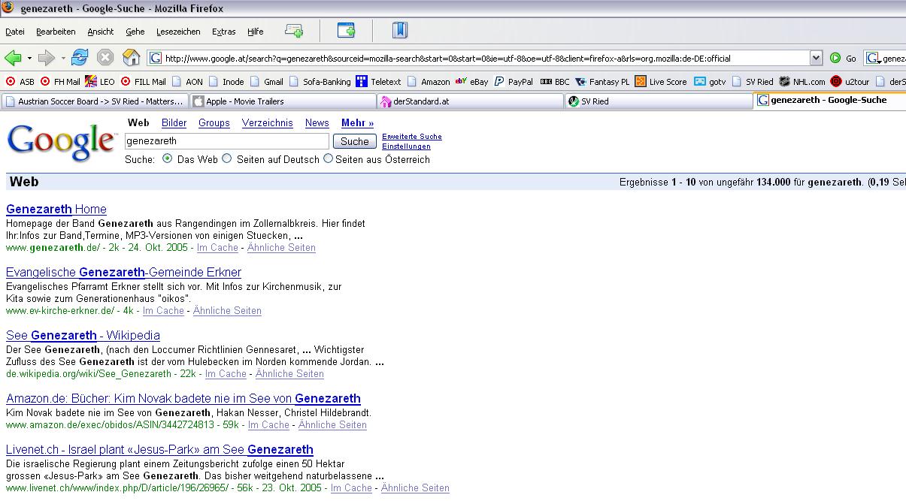This screenshot has height=501, width=906.
Task: Open the Groups search link
Action: (x=214, y=123)
